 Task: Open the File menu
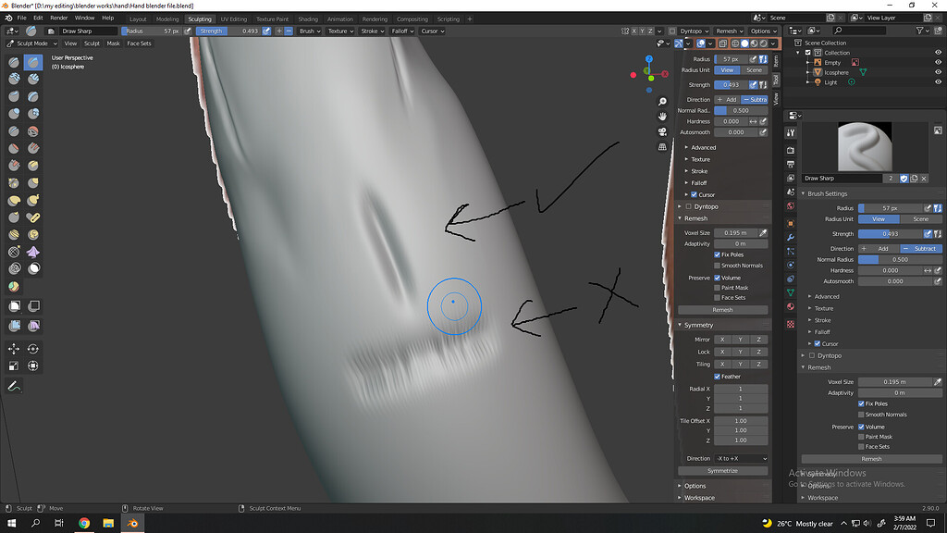pyautogui.click(x=22, y=19)
